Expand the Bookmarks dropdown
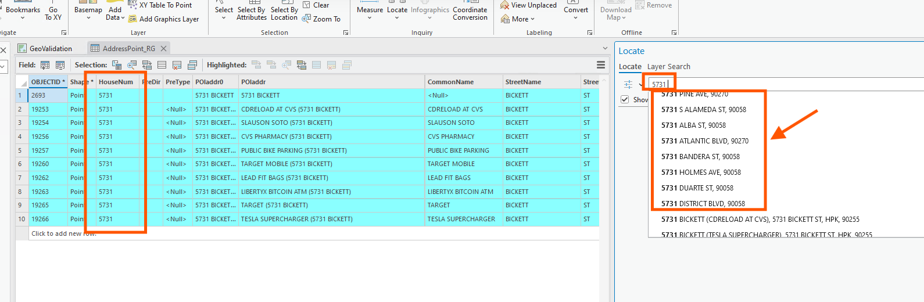The width and height of the screenshot is (924, 302). click(23, 18)
